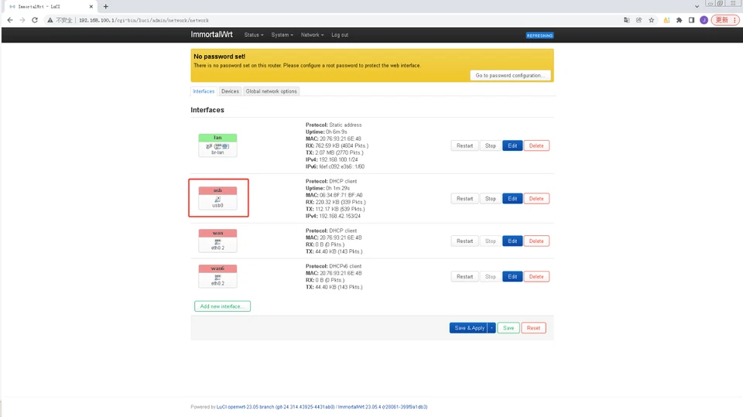Switch to the Devices tab
Screen dimensions: 743x417
click(x=230, y=91)
